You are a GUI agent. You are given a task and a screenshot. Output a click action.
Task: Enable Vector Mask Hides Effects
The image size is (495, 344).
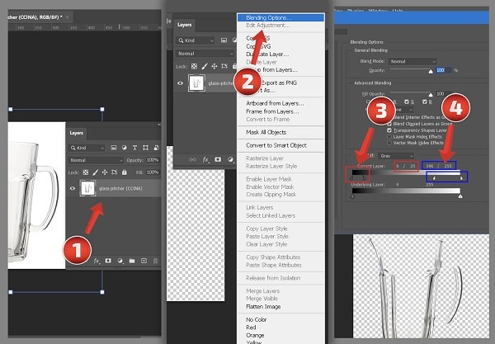[389, 143]
